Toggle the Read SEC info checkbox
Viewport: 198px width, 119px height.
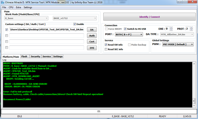coord(106,49)
